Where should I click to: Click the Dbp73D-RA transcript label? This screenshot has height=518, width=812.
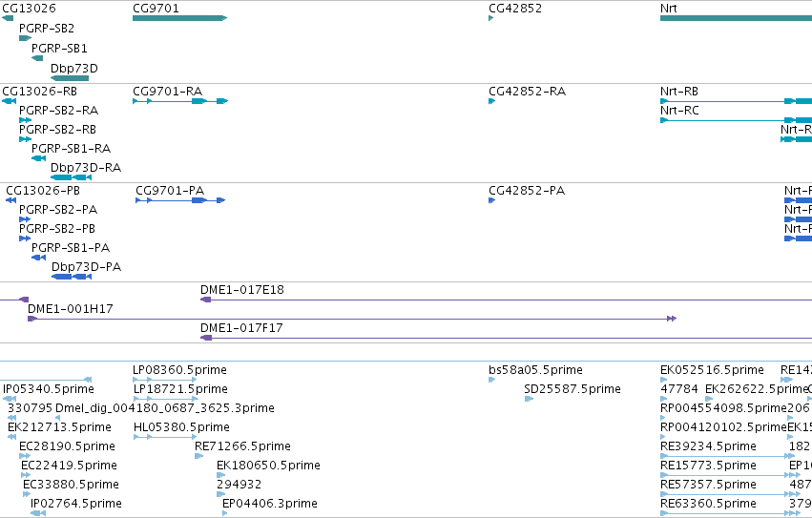[86, 168]
